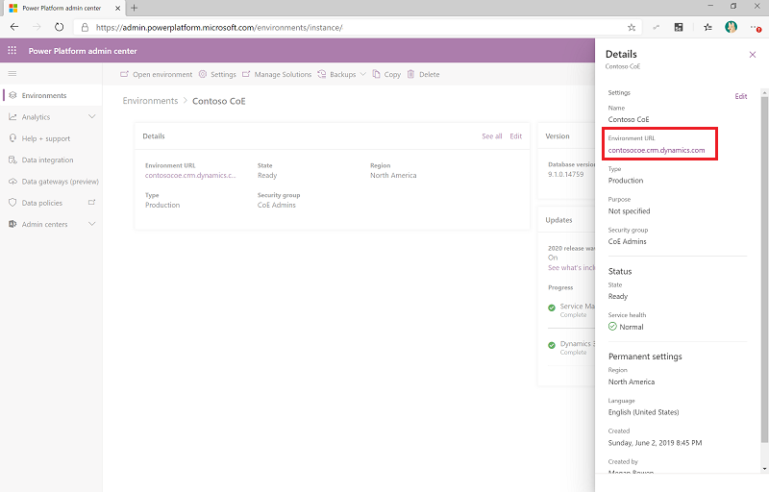This screenshot has height=492, width=769.
Task: Click the Help + support headset icon
Action: [x=12, y=138]
